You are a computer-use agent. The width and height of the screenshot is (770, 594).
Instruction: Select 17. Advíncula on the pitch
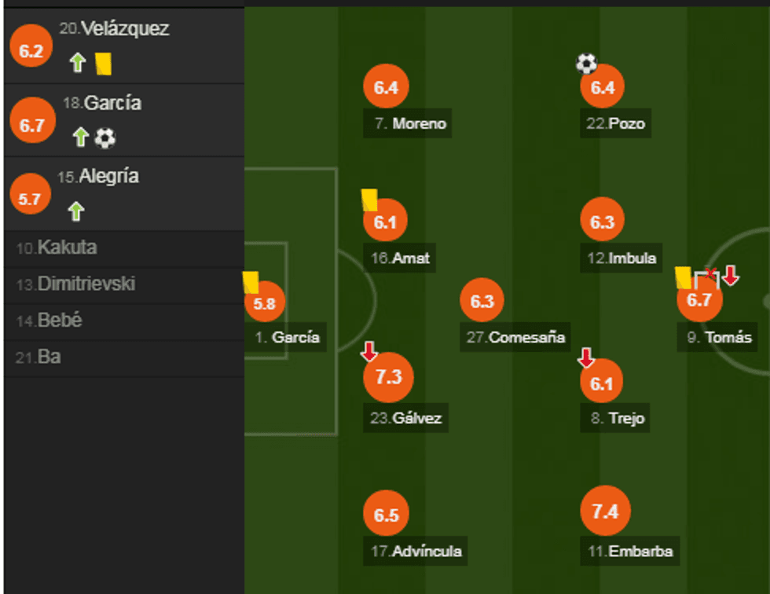tap(416, 551)
